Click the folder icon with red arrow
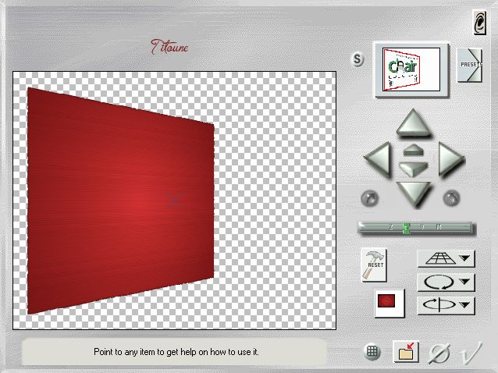Viewport: 498px width, 373px height. click(406, 351)
